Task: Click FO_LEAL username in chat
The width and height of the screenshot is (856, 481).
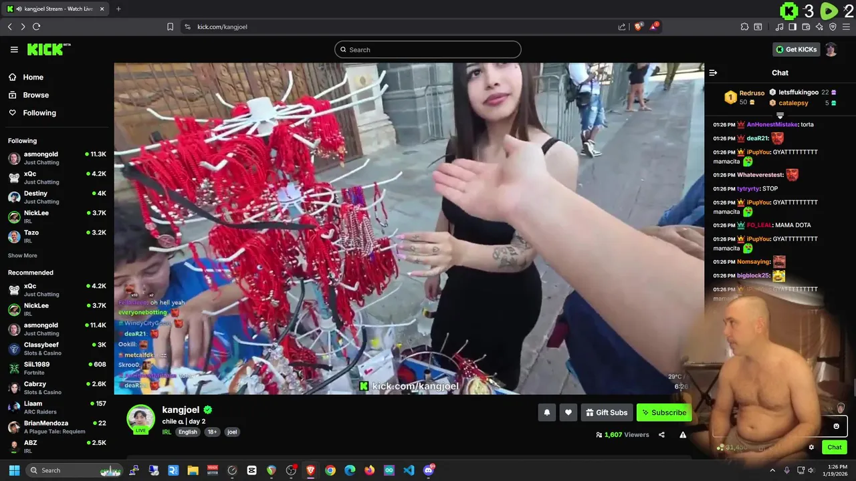Action: point(759,225)
